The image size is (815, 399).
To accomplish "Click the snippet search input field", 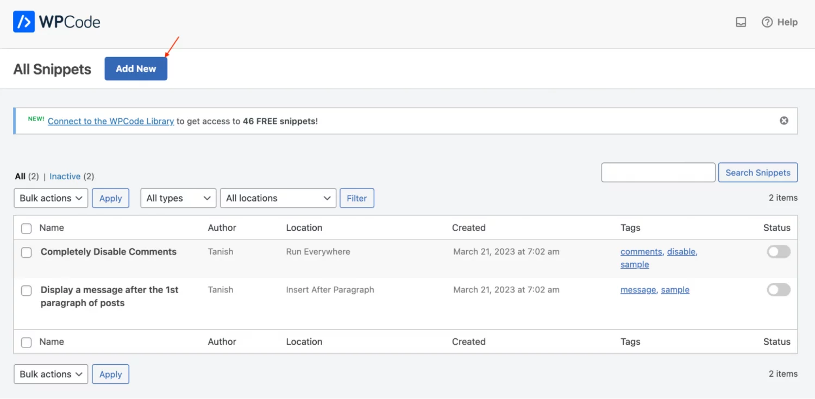I will (658, 173).
